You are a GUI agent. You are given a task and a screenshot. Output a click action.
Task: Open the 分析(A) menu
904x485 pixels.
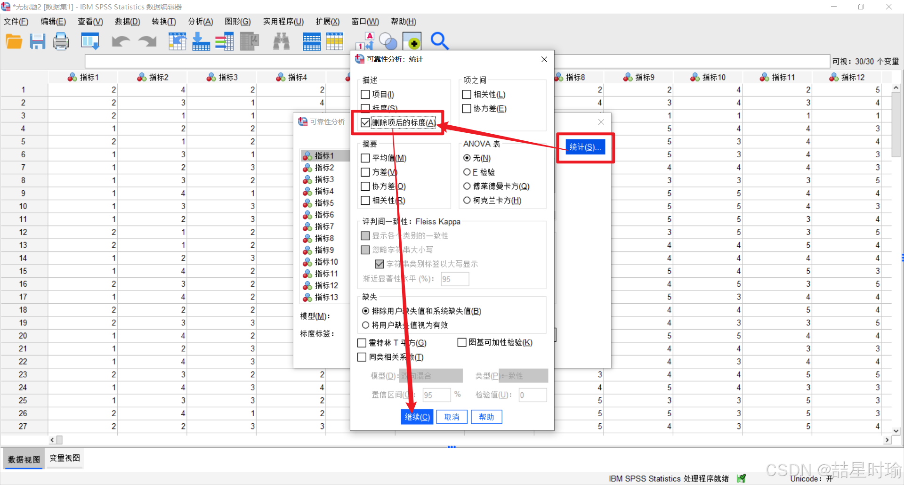click(x=201, y=22)
